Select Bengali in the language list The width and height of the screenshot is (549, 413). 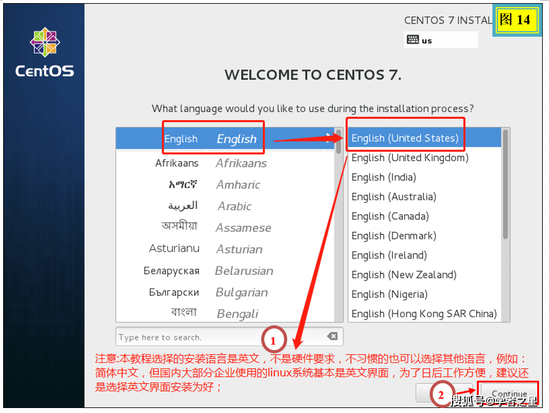(225, 313)
